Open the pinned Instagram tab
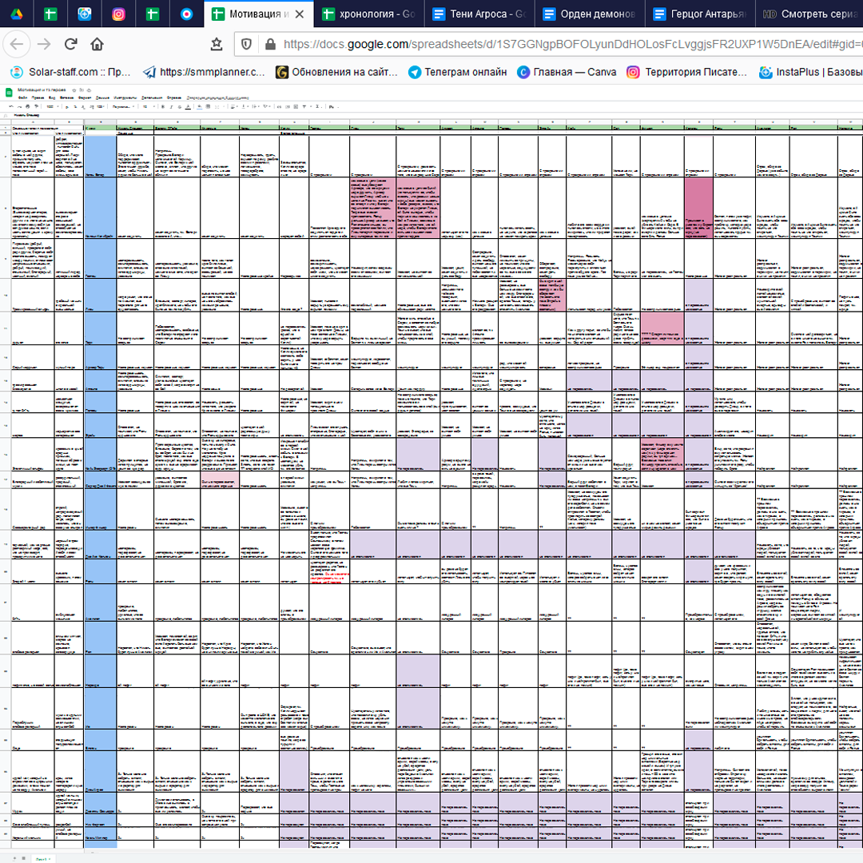Screen dimensions: 863x863 (x=118, y=14)
